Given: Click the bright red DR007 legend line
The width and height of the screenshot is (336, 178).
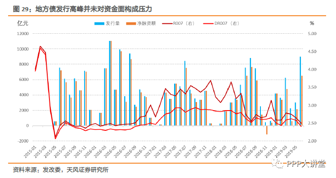Looking at the screenshot, I should click(209, 23).
